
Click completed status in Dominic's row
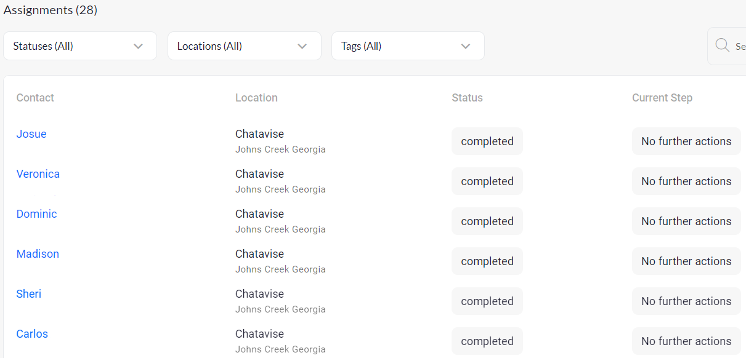[487, 221]
